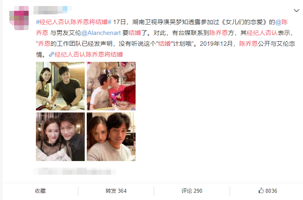View the balloon party kiss photo
Image resolution: width=303 pixels, height=200 pixels.
pyautogui.click(x=111, y=86)
